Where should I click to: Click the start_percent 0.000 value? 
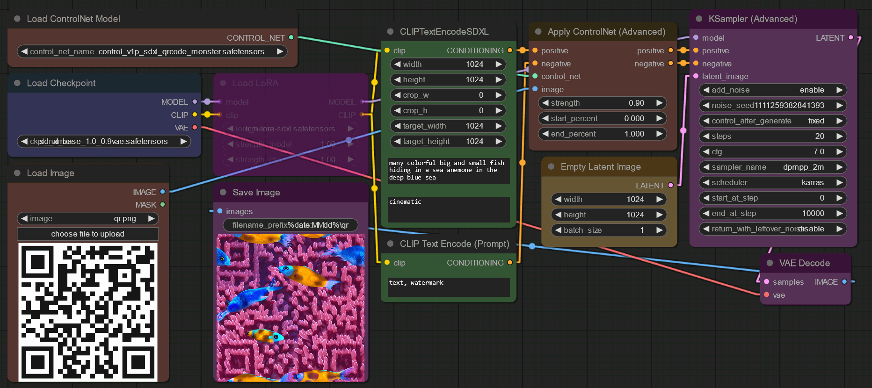[x=634, y=118]
